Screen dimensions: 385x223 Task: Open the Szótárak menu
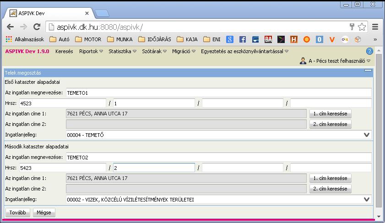(x=154, y=51)
